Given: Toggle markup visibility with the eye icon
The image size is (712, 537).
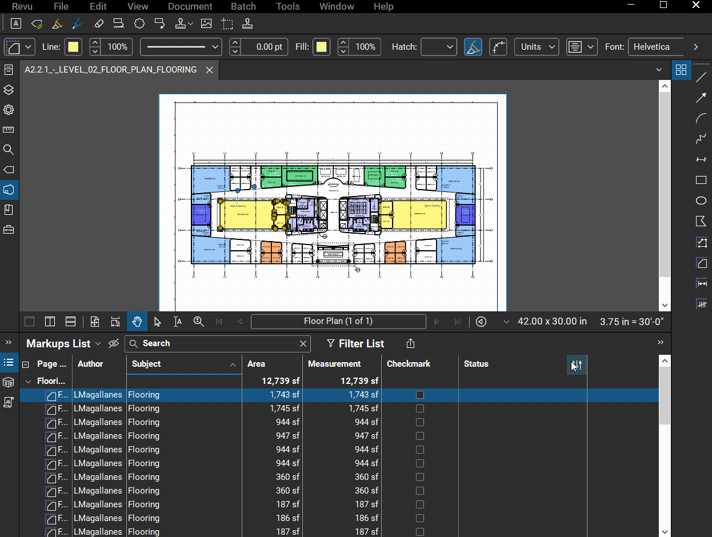Looking at the screenshot, I should [x=113, y=343].
